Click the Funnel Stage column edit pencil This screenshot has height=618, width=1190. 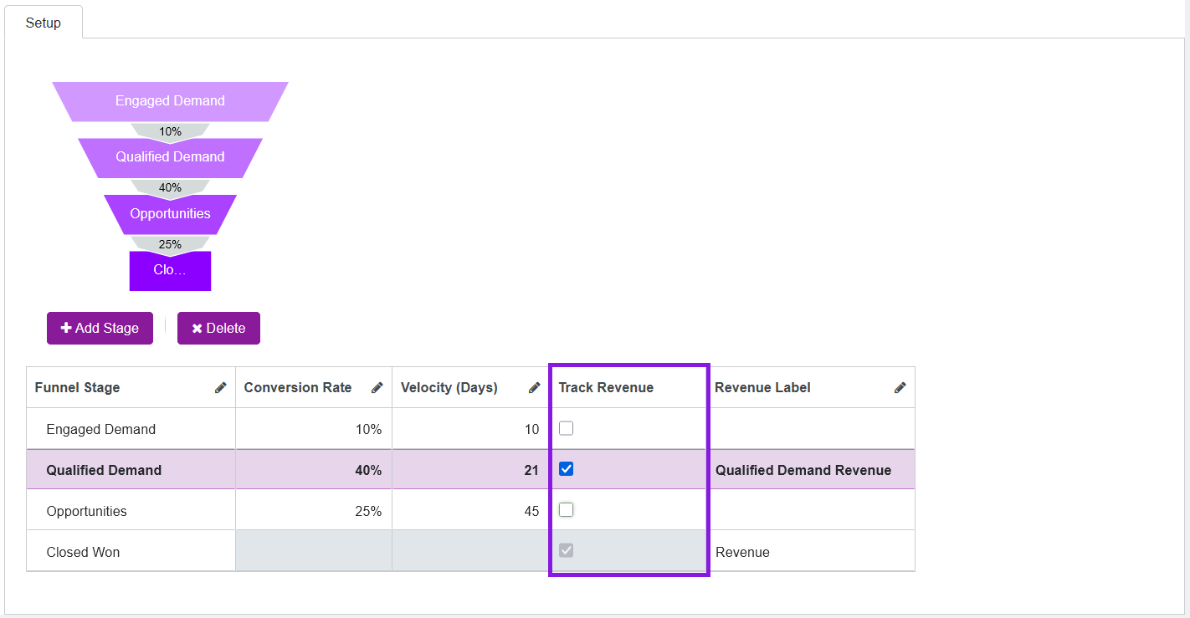[x=220, y=387]
